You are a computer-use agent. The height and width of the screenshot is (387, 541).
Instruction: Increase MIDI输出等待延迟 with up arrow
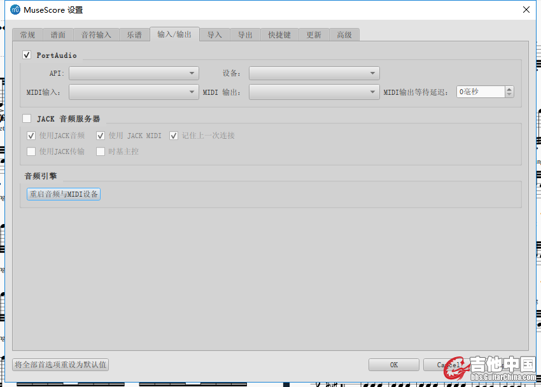509,89
